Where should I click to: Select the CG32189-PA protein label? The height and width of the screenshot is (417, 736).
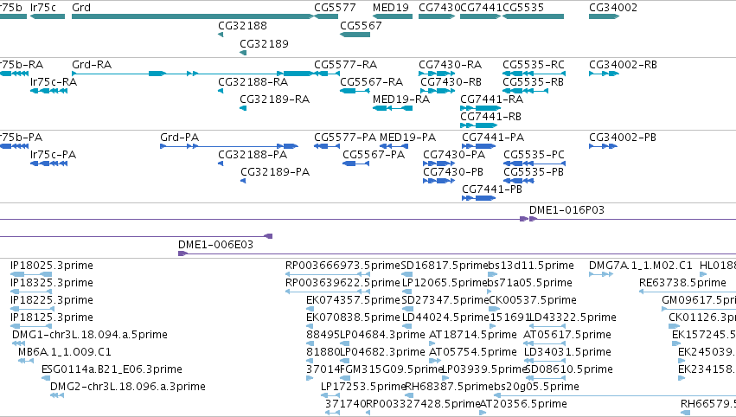pyautogui.click(x=275, y=172)
